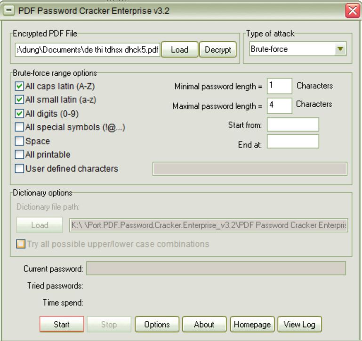Click the maximal password length field
This screenshot has width=362, height=341.
coord(279,106)
